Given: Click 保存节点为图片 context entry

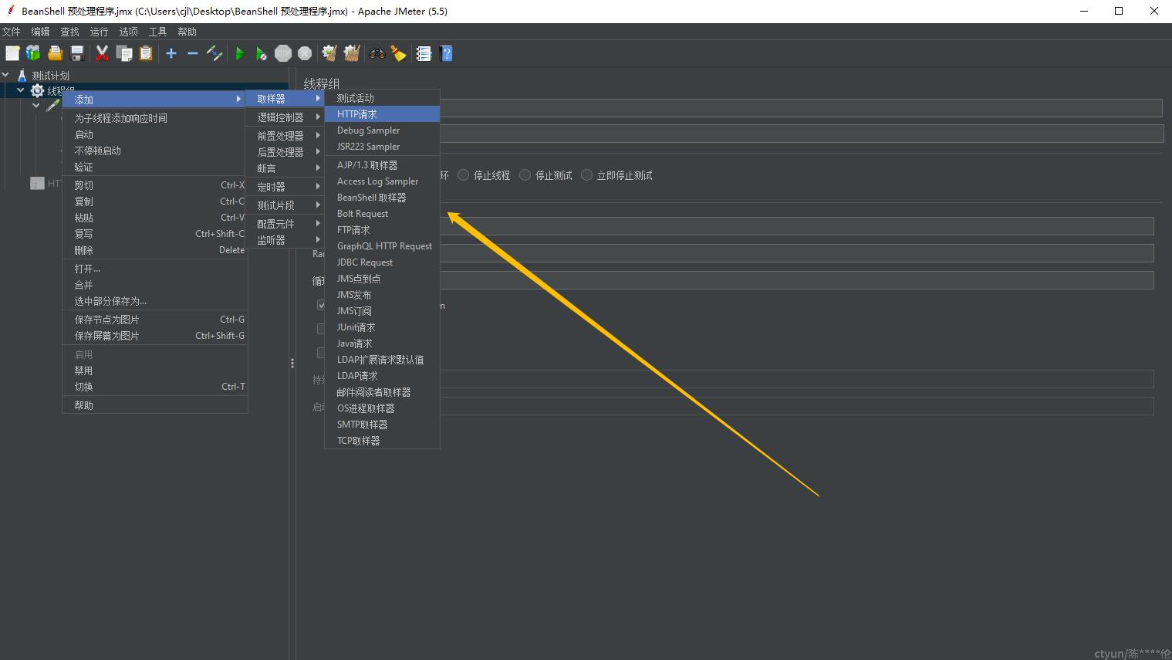Looking at the screenshot, I should click(x=155, y=320).
